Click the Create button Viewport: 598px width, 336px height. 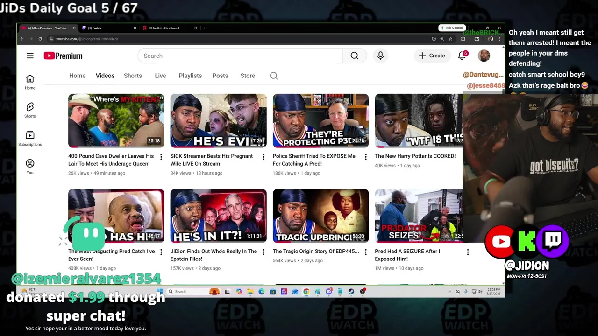tap(432, 56)
